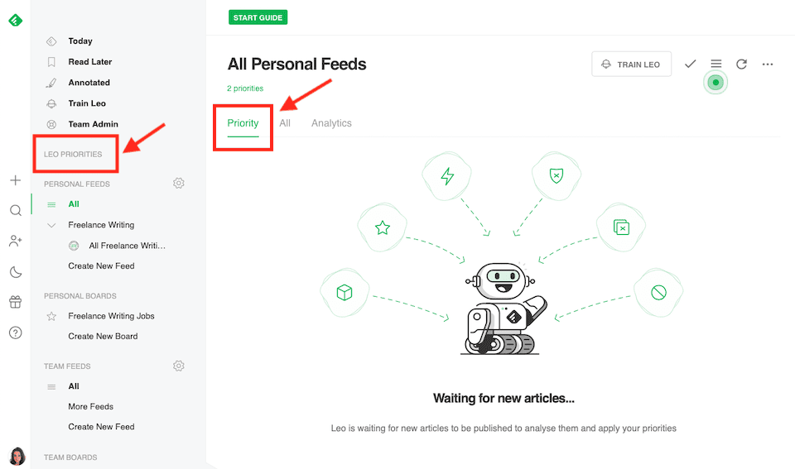Toggle night mode moon icon
Image resolution: width=795 pixels, height=469 pixels.
click(x=15, y=272)
